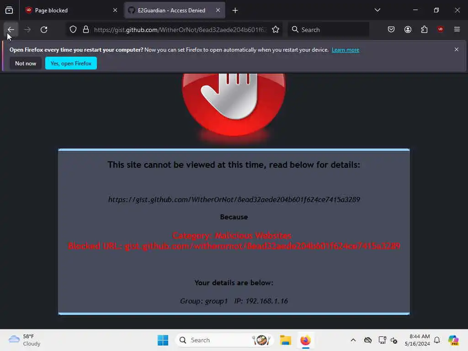Open the notifications bell icon
Screen dimensions: 468x351
437,340
